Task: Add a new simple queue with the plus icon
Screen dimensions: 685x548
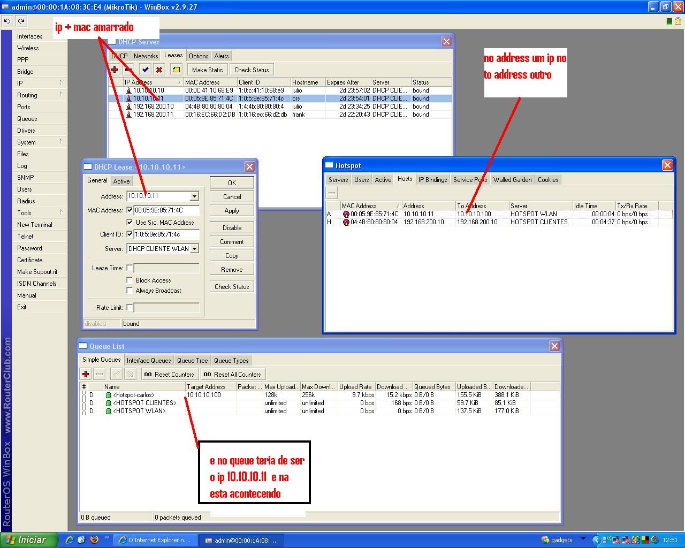Action: pyautogui.click(x=86, y=374)
